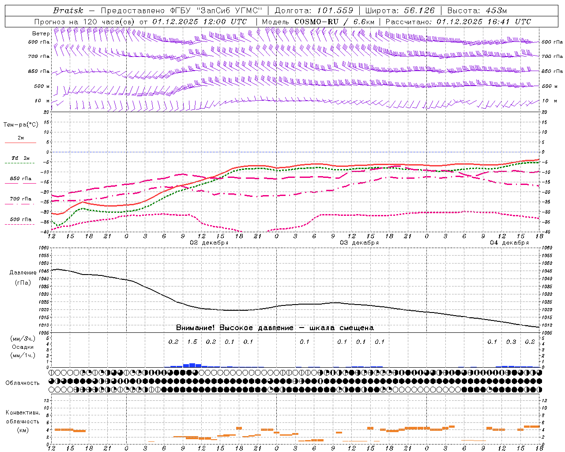Click the 'Высота: 453м' elevation value
This screenshot has height=452, width=565.
click(477, 11)
